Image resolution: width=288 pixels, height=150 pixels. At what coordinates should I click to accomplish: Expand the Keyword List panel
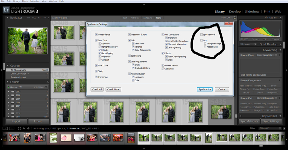coord(280,116)
